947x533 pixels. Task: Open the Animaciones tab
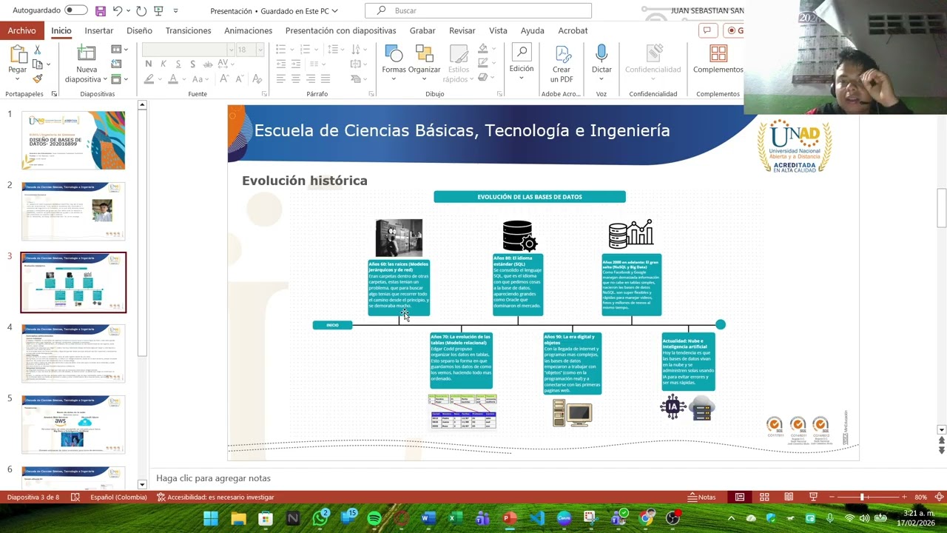(x=249, y=30)
